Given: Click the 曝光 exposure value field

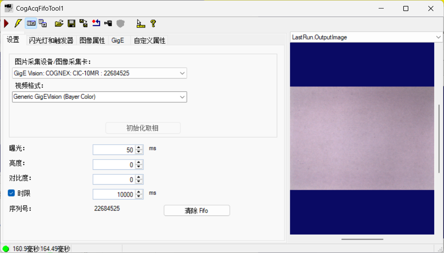Looking at the screenshot, I should 114,150.
